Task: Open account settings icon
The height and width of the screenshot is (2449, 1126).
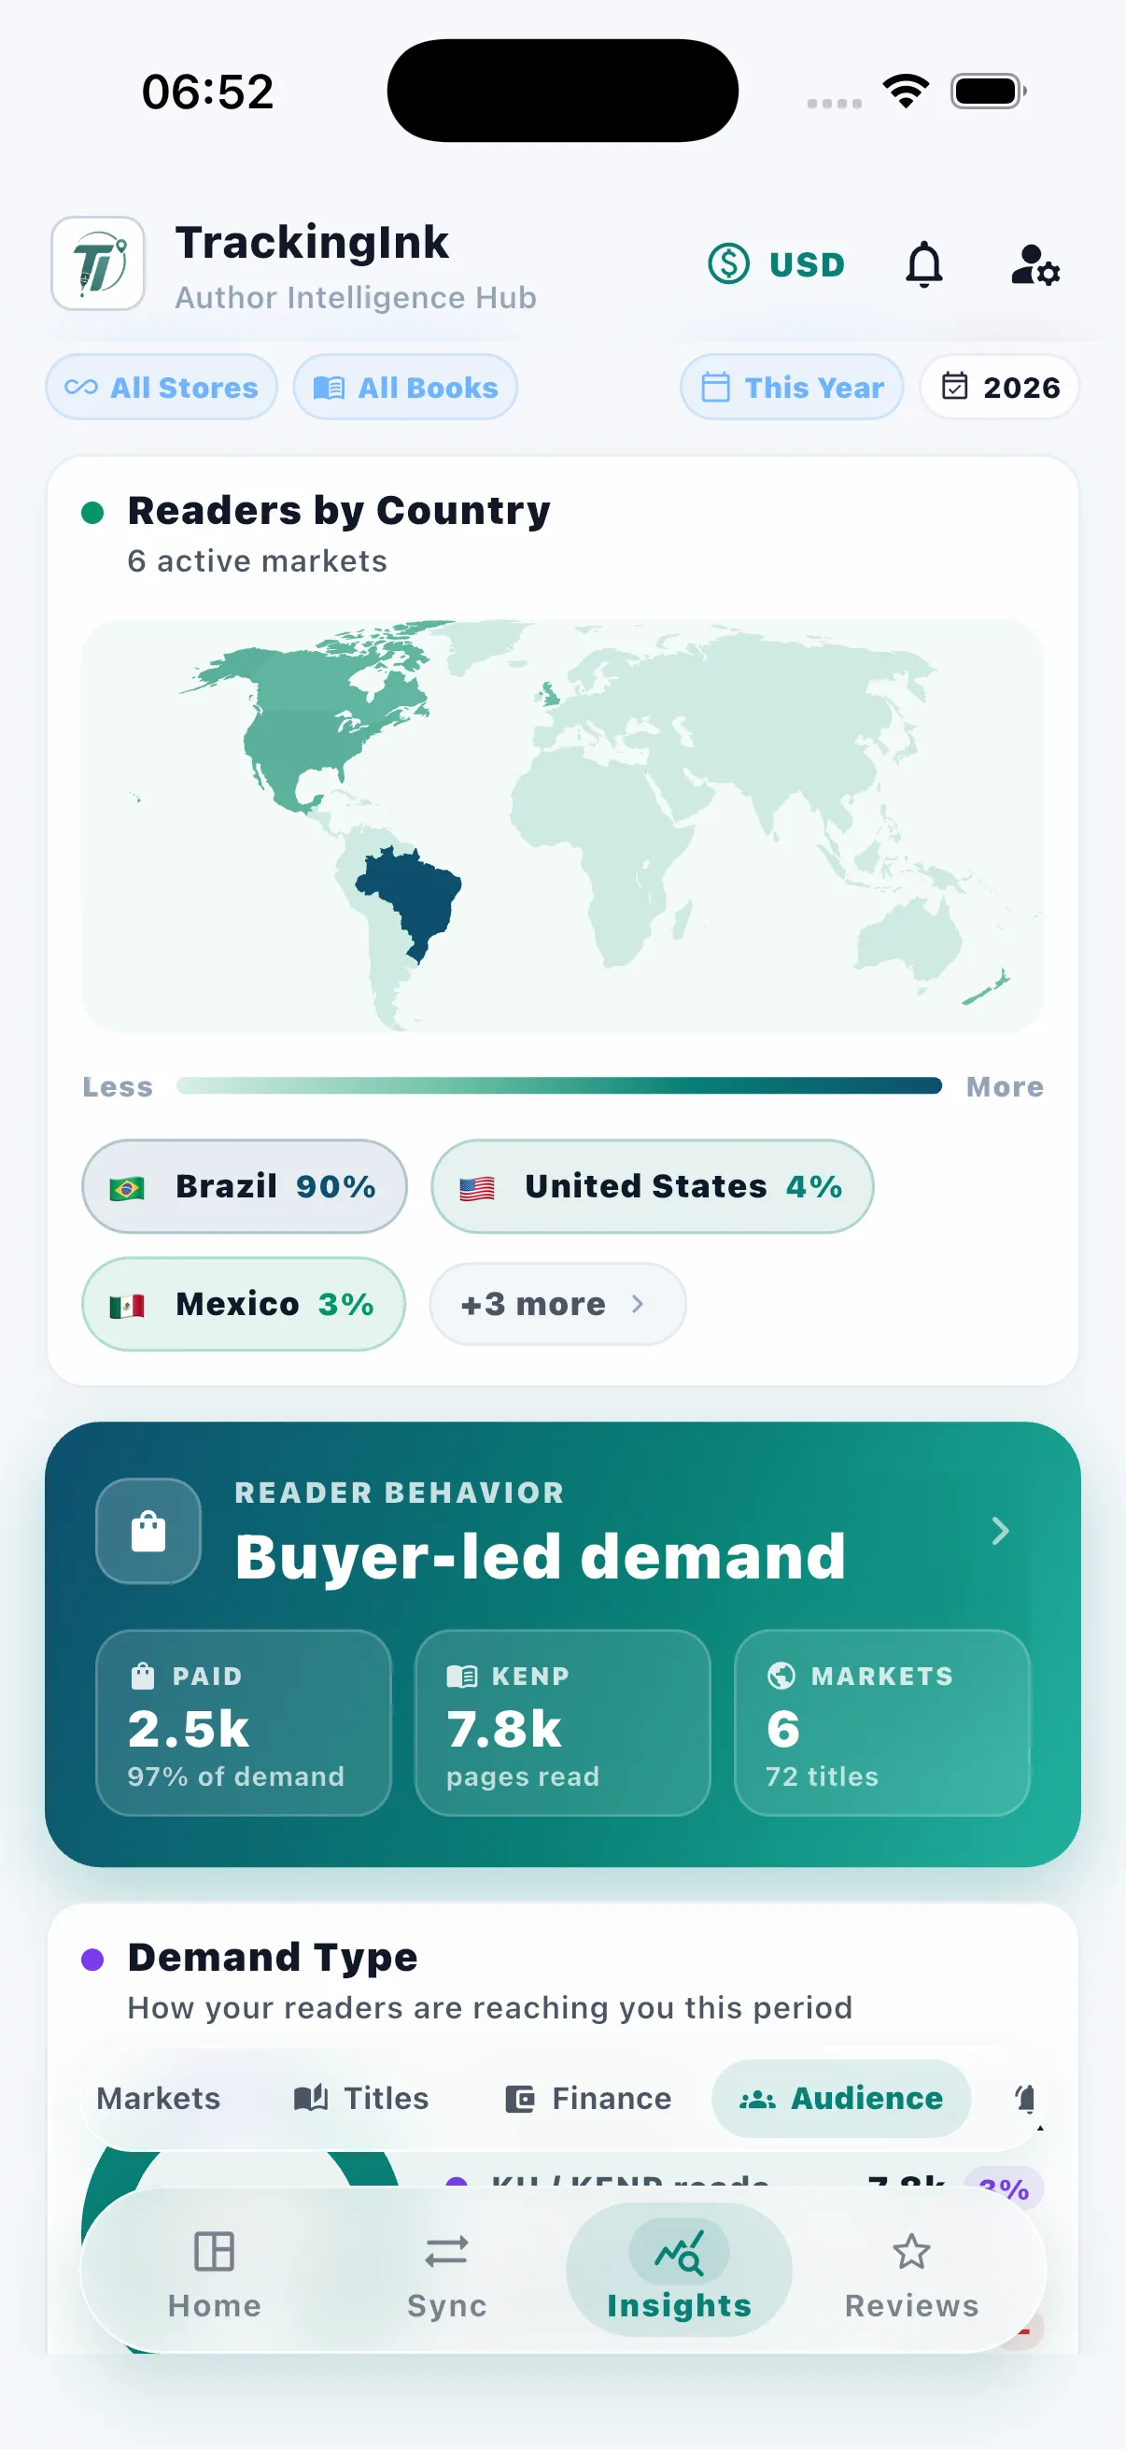Action: click(1035, 264)
